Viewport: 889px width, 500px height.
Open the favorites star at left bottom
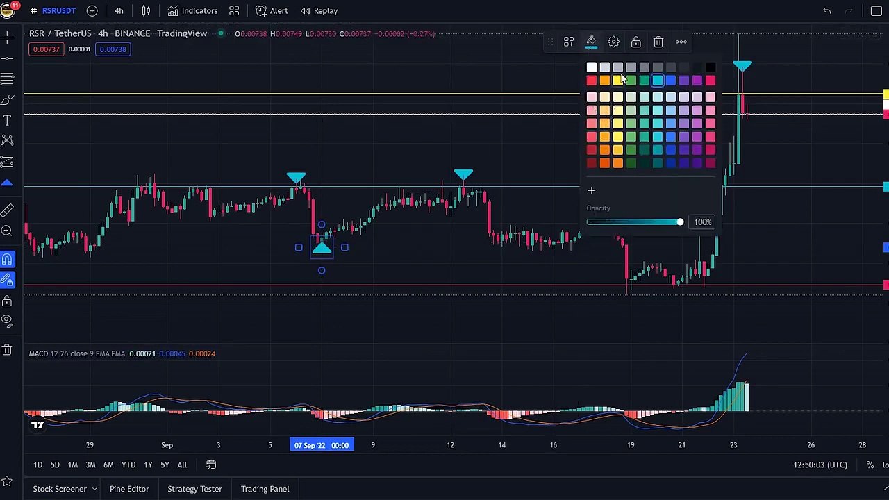(x=7, y=481)
